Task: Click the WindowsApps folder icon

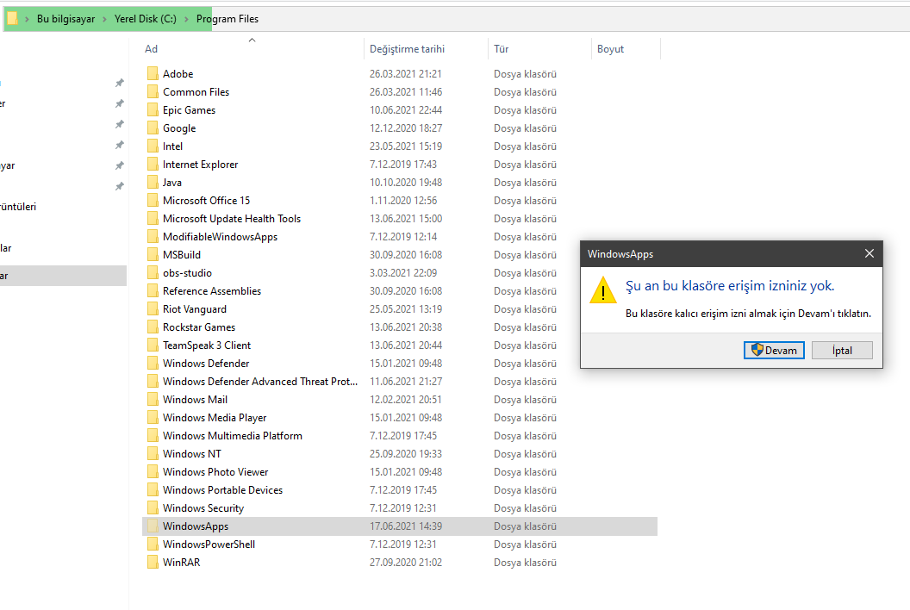Action: 153,526
